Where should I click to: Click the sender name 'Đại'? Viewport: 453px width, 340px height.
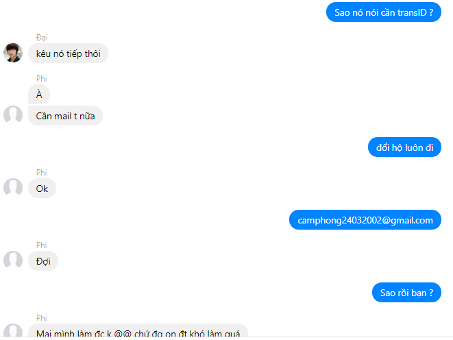[42, 38]
